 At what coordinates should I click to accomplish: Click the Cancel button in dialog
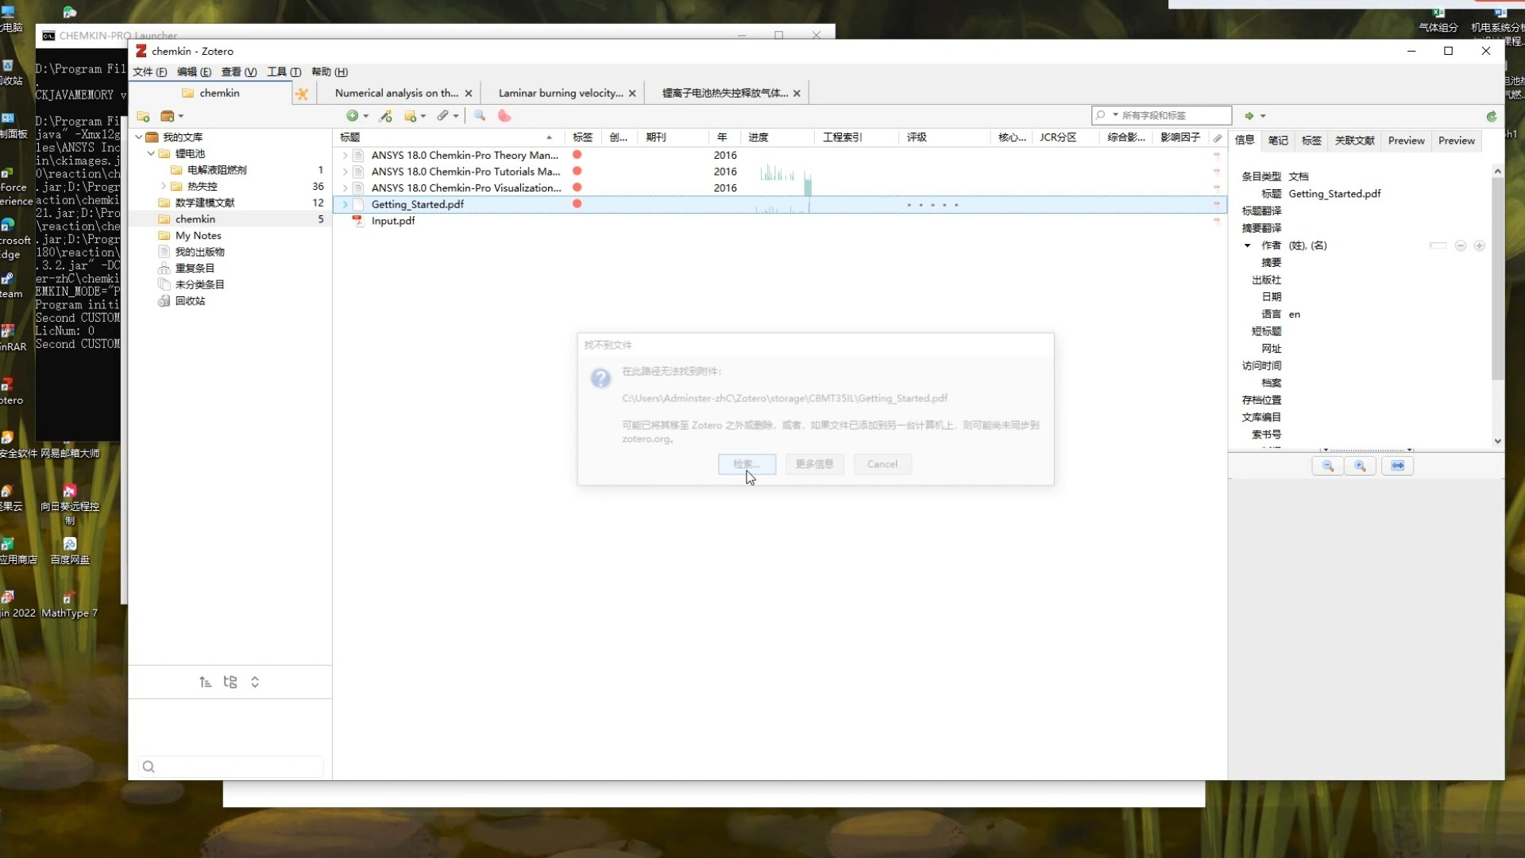click(x=882, y=464)
